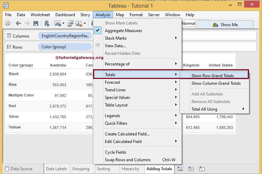The width and height of the screenshot is (262, 174).
Task: Click the Rows shelf icon
Action: (9, 47)
